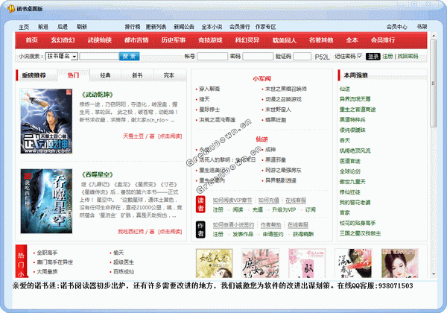The height and width of the screenshot is (313, 447).
Task: Focus the 验证码 captcha input field
Action: [302, 56]
